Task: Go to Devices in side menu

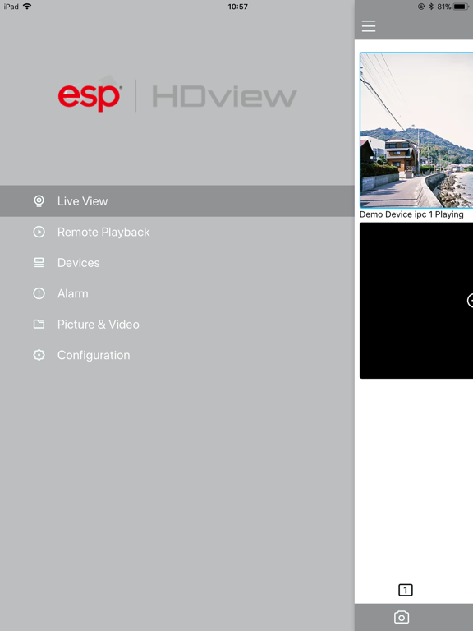Action: (x=177, y=263)
